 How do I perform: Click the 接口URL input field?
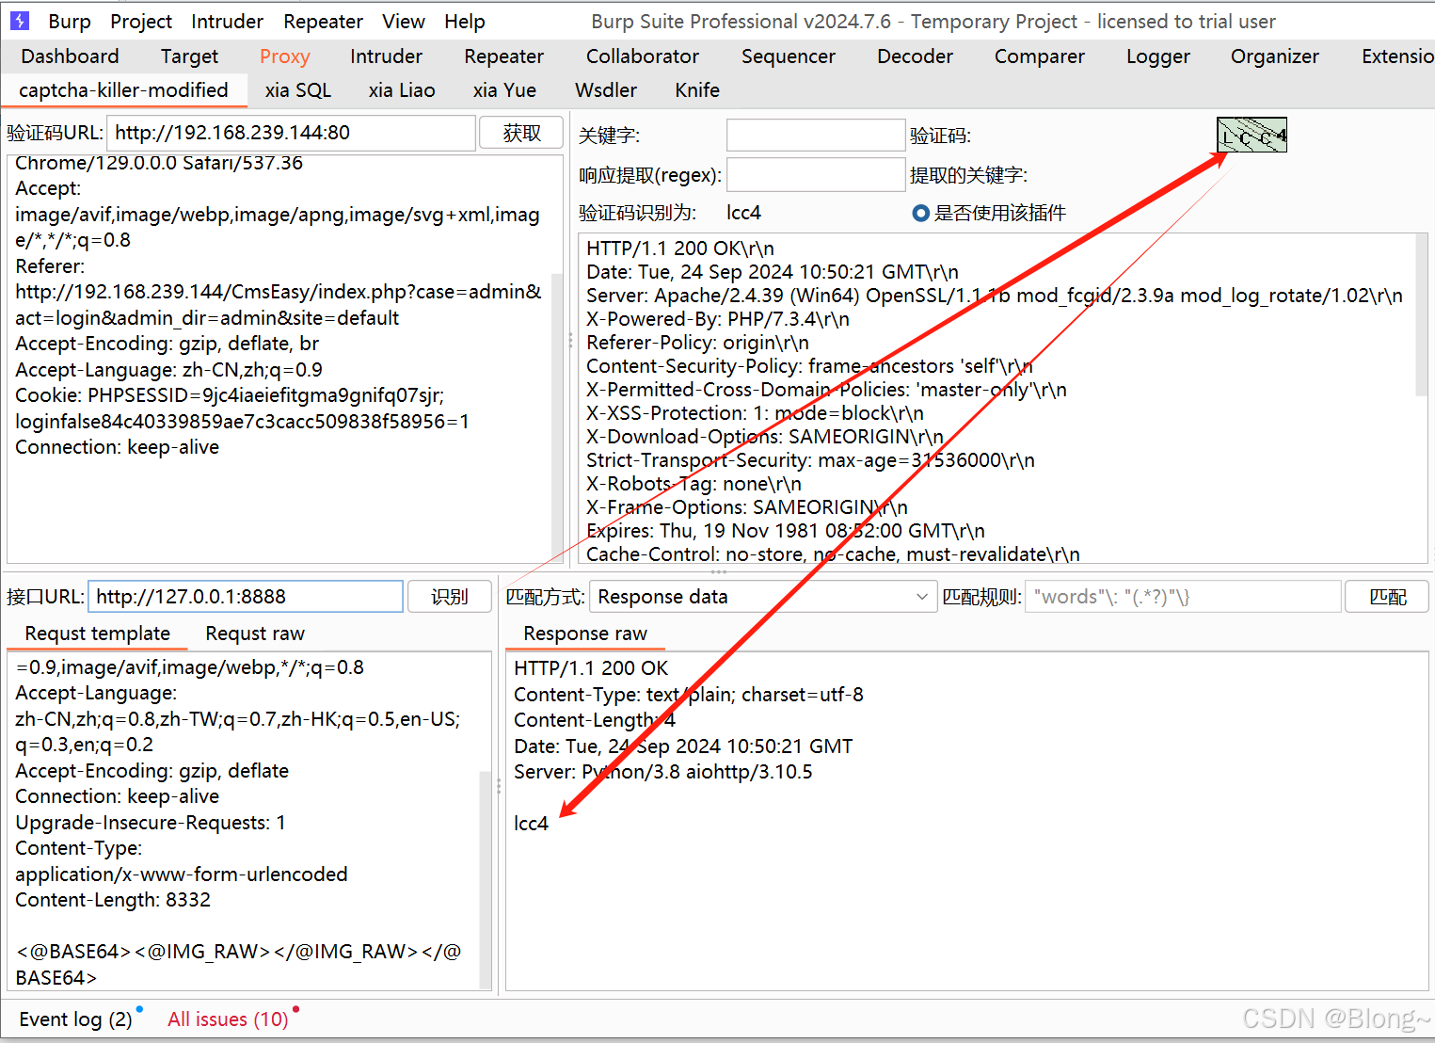[x=246, y=597]
